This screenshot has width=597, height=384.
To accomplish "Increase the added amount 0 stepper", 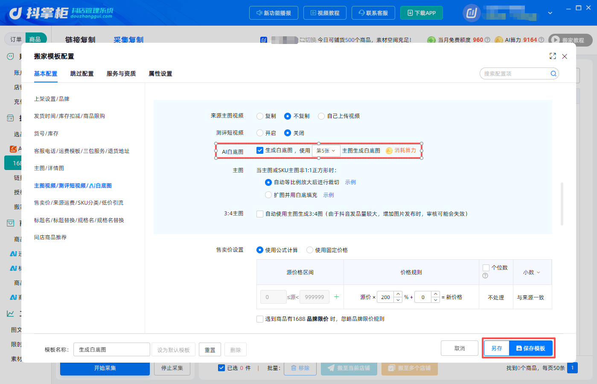I will point(435,294).
